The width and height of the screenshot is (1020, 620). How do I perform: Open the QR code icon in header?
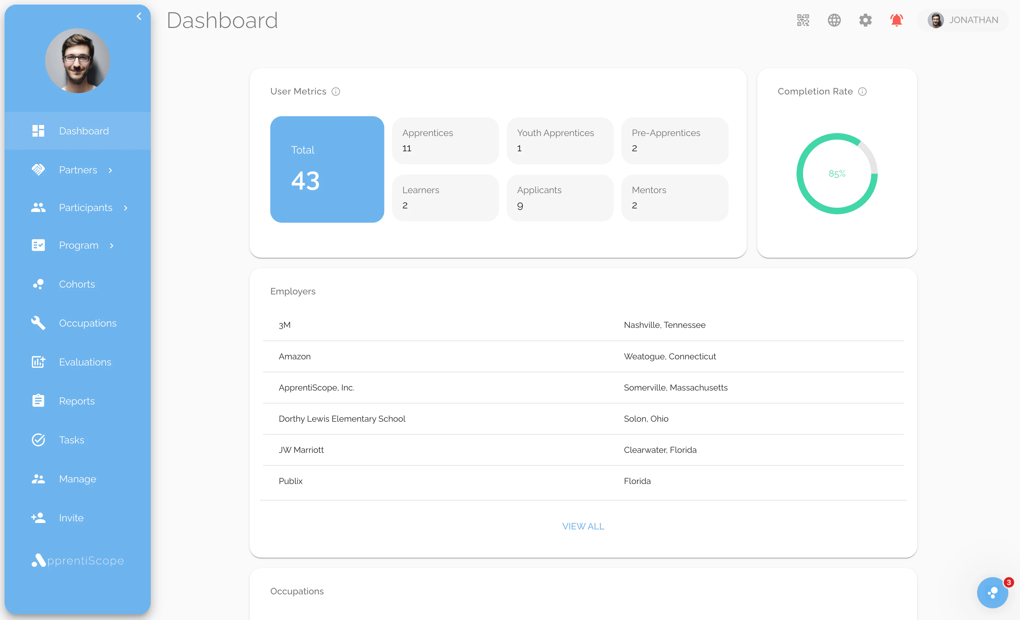click(x=803, y=20)
